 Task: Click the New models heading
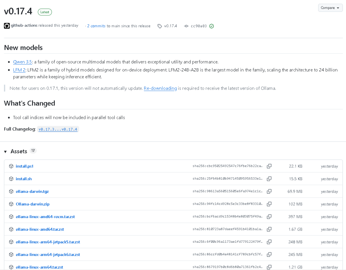pos(23,47)
